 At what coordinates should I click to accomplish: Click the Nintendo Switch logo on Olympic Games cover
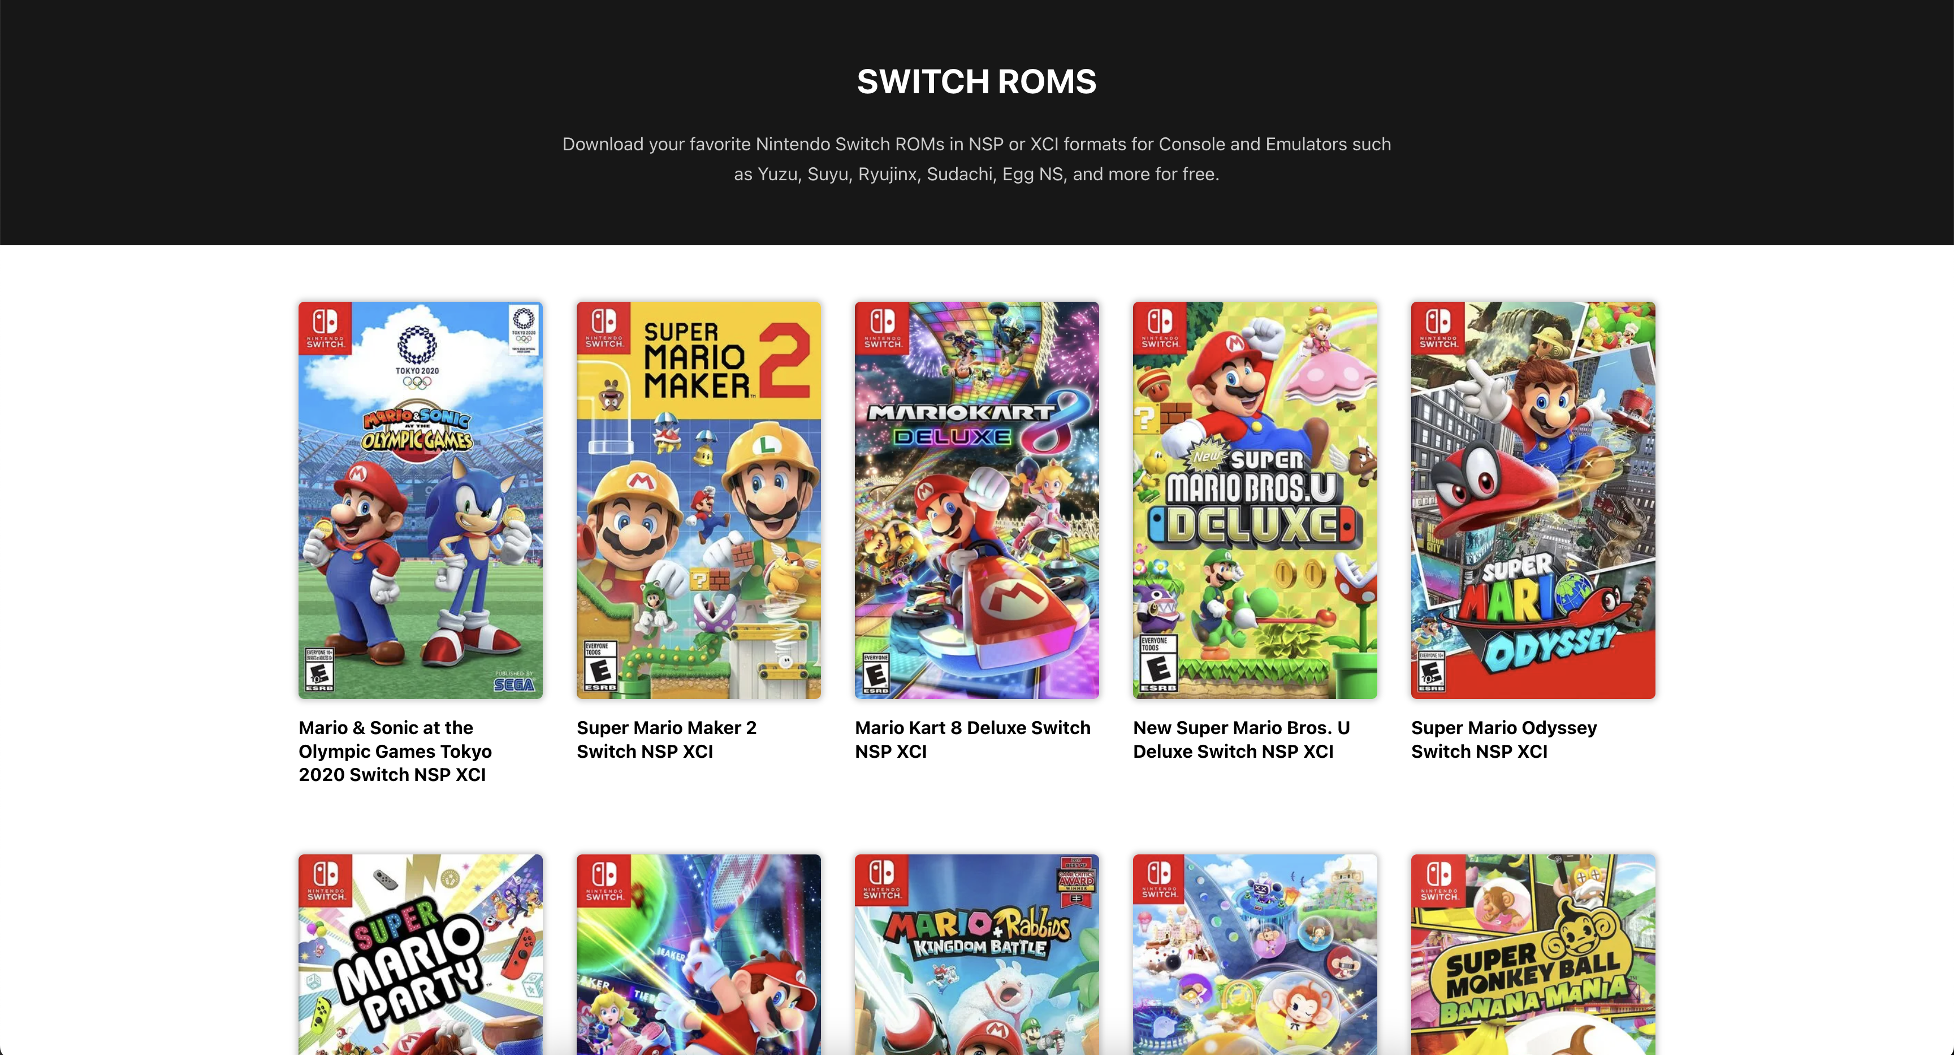coord(326,328)
